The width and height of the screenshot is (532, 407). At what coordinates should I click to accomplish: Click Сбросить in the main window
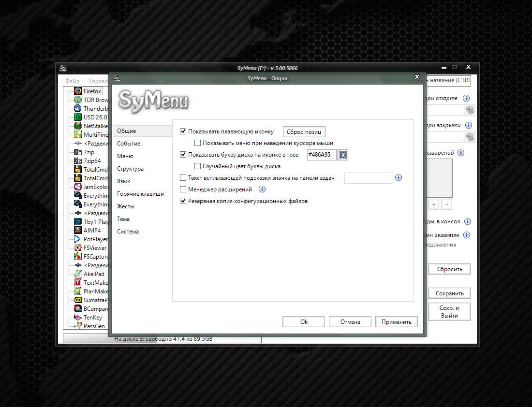(450, 269)
